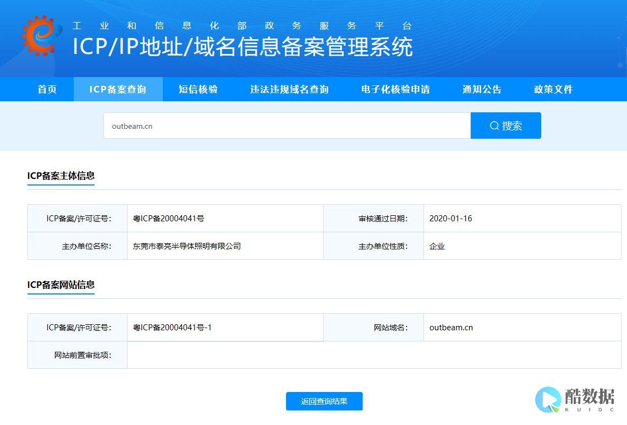
Task: Click the 主办单位名称 label
Action: coord(86,246)
